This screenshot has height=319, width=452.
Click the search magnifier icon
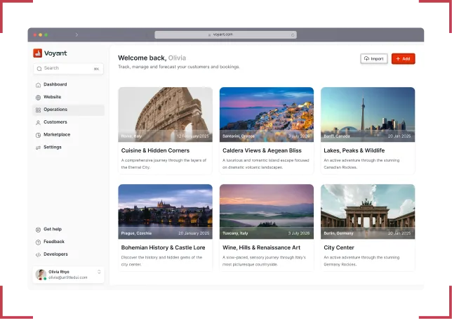pos(39,69)
